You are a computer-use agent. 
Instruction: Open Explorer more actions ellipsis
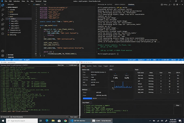29,4
